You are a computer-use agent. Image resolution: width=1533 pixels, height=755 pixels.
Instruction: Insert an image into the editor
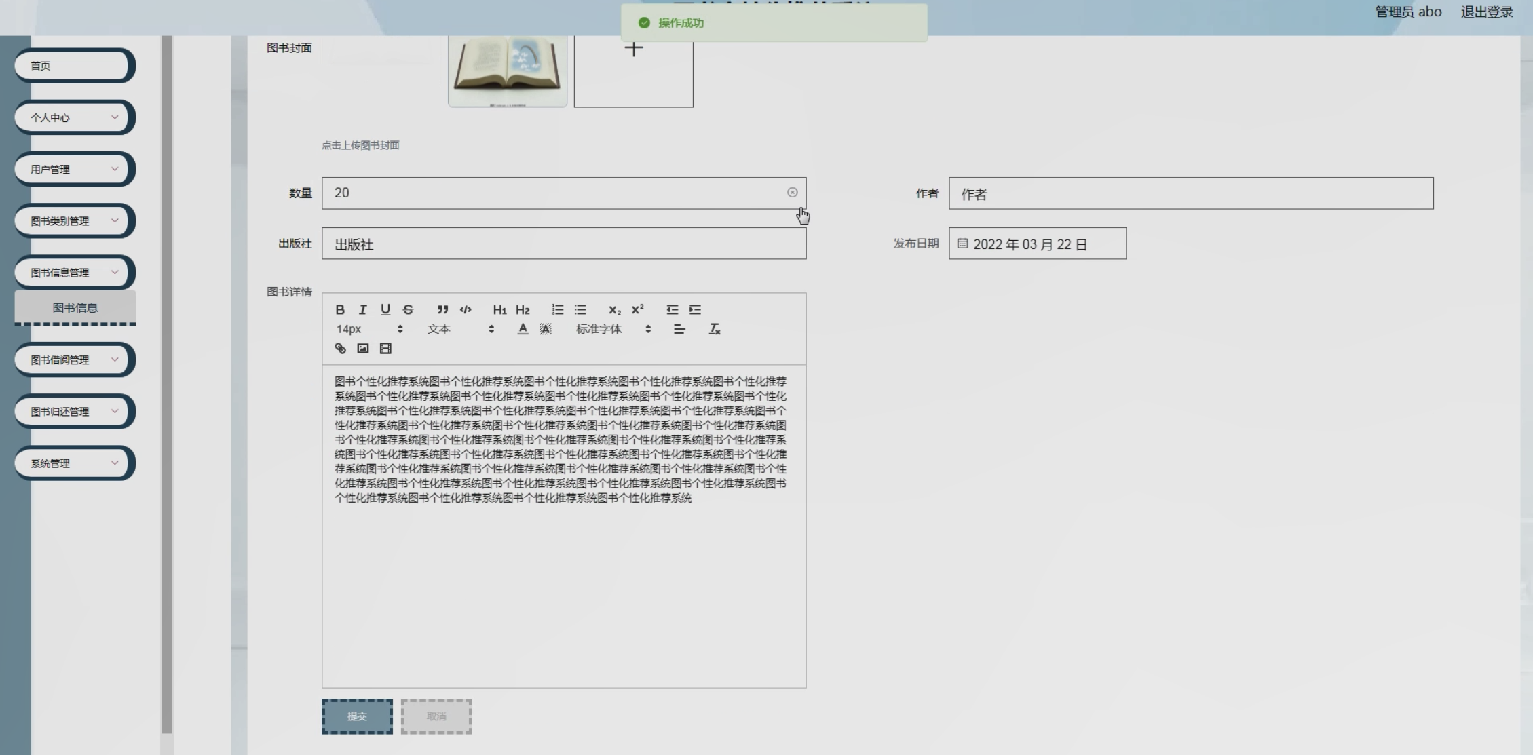[x=363, y=348]
